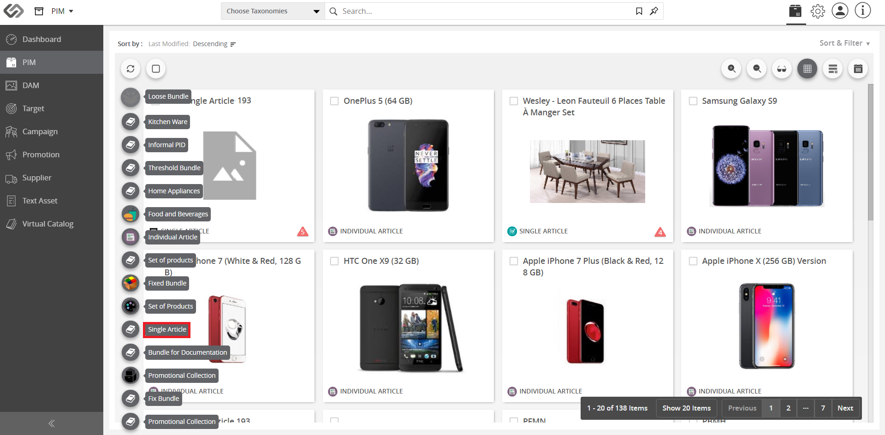
Task: Click the Loose Bundle type icon
Action: [x=131, y=97]
